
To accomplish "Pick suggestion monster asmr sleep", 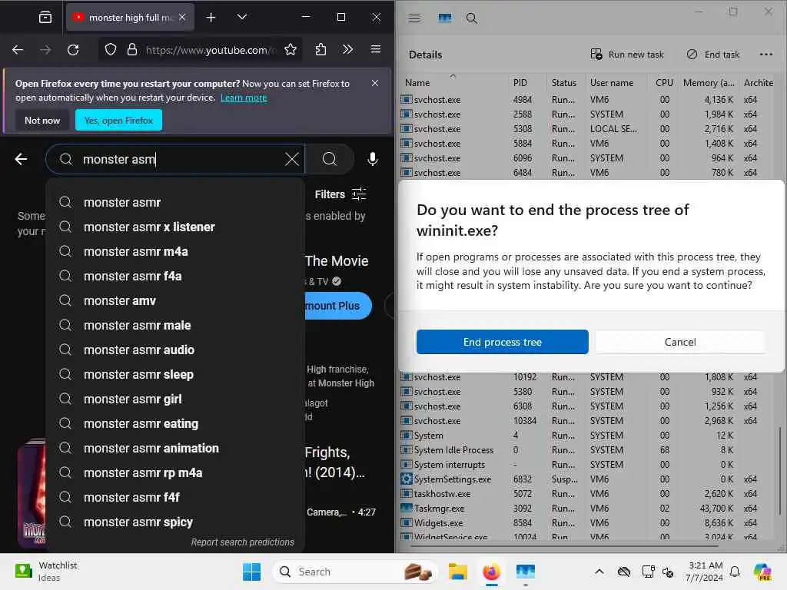I will pos(174,375).
